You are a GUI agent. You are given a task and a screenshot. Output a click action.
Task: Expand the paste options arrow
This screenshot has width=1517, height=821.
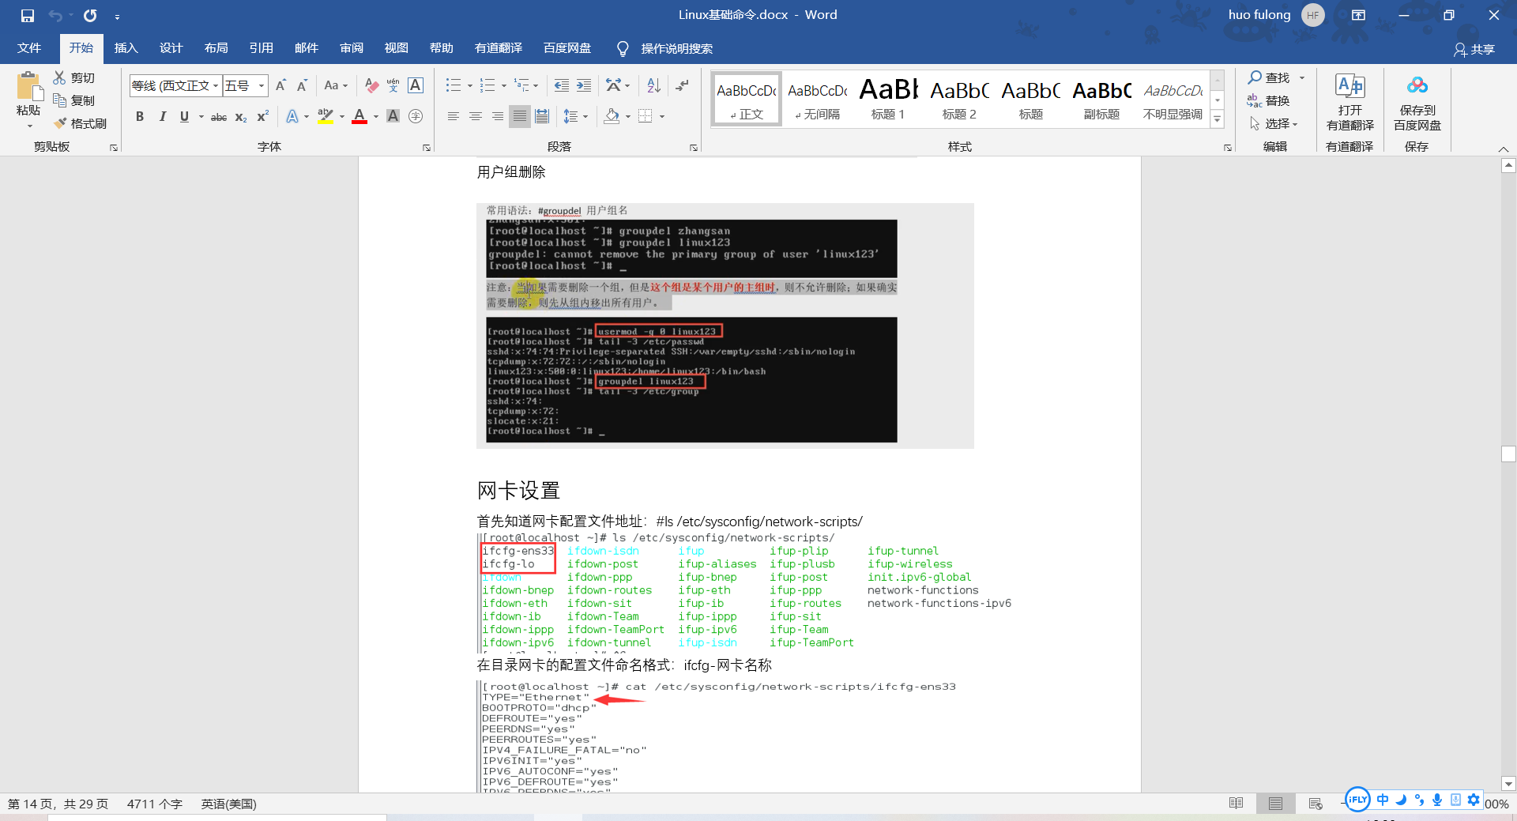tap(29, 125)
